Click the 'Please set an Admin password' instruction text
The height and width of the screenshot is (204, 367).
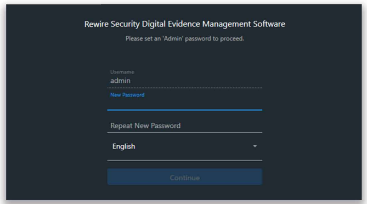pyautogui.click(x=185, y=38)
